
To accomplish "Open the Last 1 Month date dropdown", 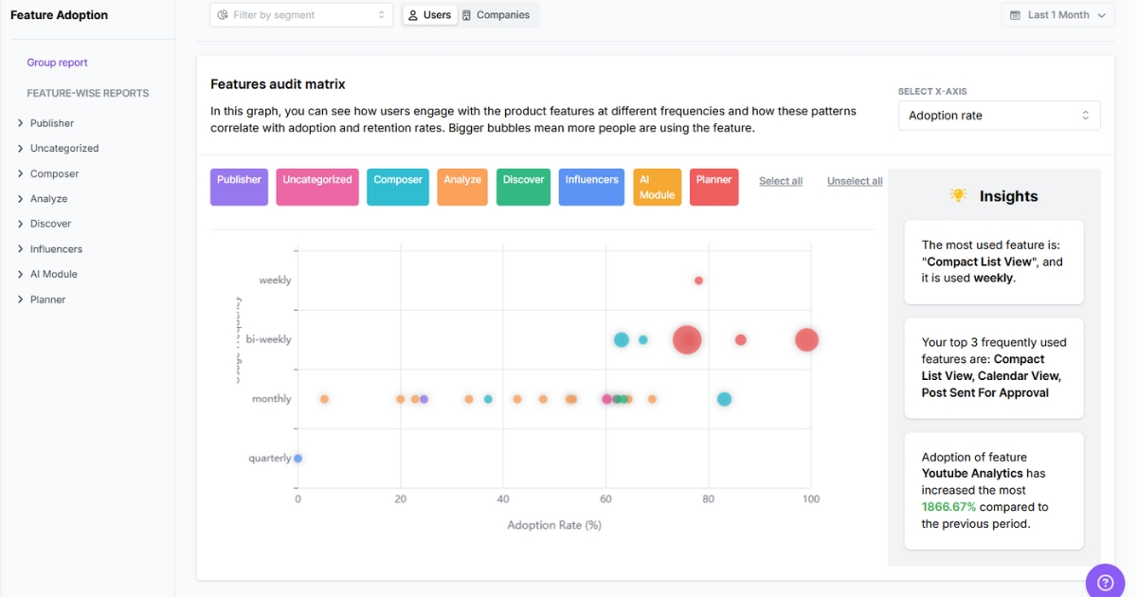I will (x=1056, y=14).
